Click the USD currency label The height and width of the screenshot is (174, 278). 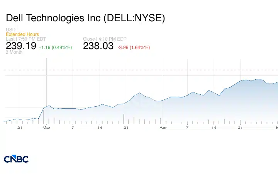pos(11,29)
